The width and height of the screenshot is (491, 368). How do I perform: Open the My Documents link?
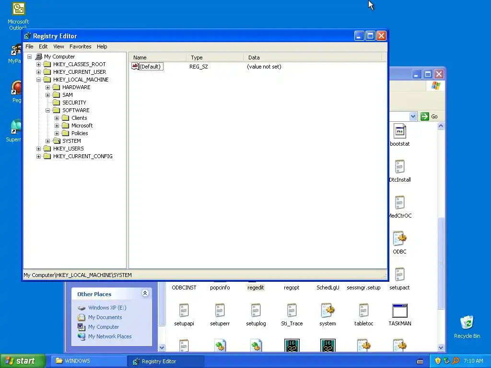[105, 317]
